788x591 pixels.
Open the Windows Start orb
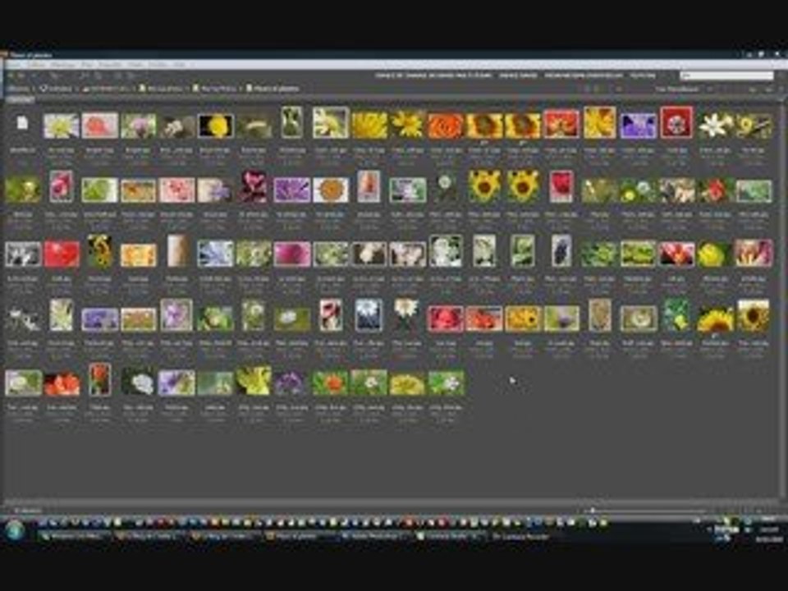(15, 530)
